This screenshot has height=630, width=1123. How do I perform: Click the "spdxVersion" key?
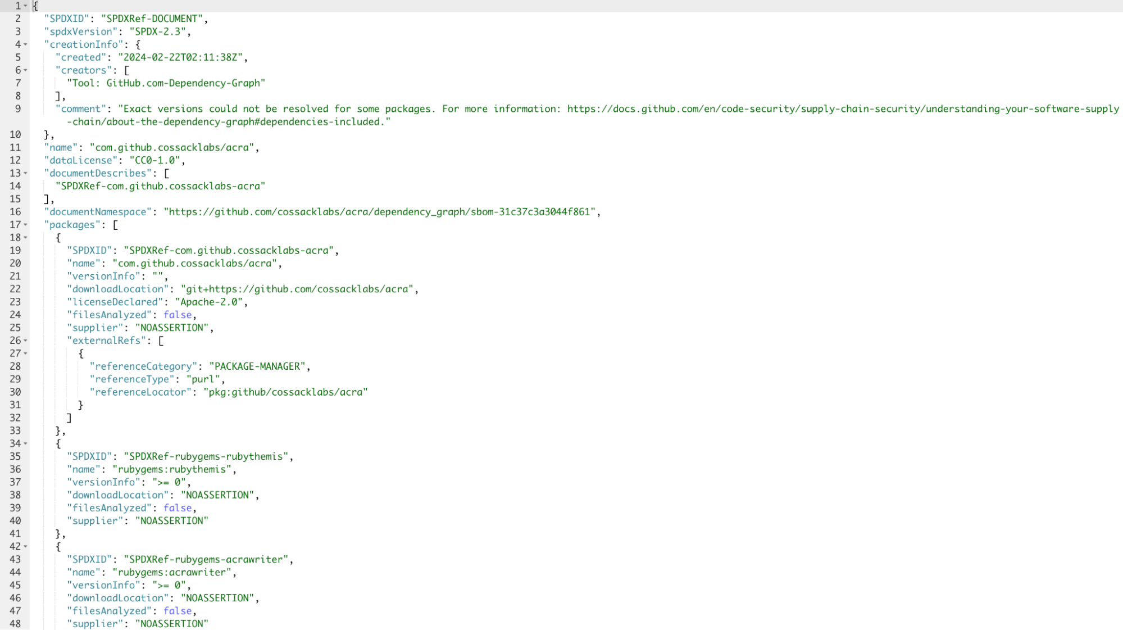[81, 31]
